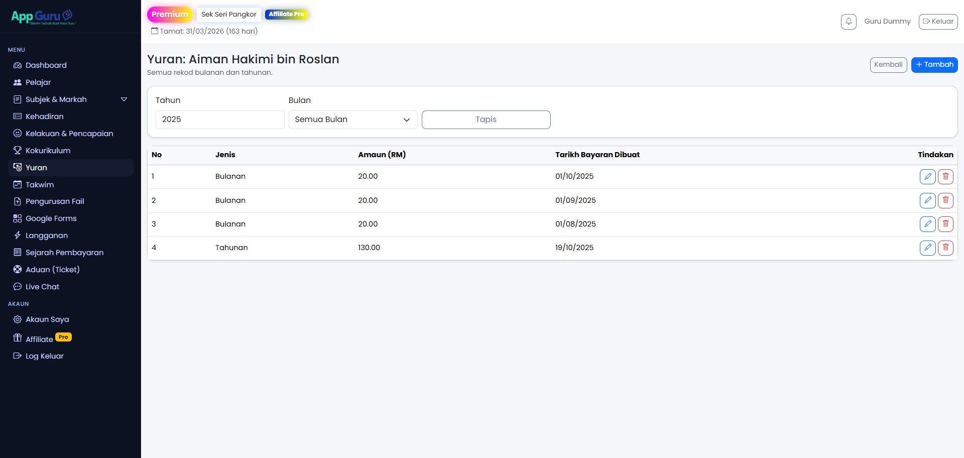Edit the 01/08/2025 fee record
The width and height of the screenshot is (964, 458).
(x=927, y=224)
